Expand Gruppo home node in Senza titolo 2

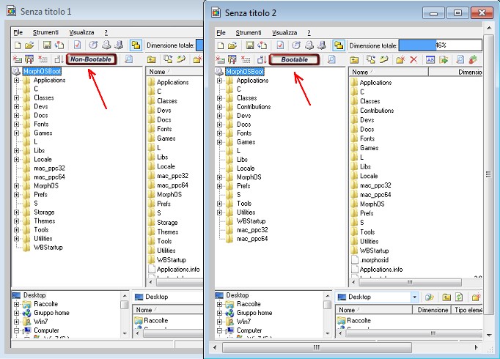220,313
